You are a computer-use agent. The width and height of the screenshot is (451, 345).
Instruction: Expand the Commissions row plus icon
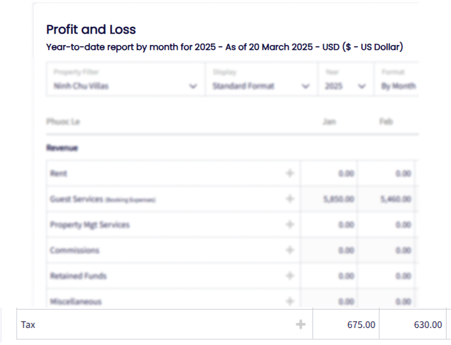290,250
